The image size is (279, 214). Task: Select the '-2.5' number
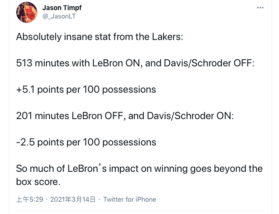pos(25,142)
